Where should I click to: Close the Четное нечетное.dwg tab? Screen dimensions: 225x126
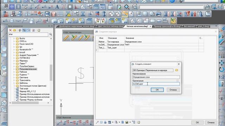(150, 27)
